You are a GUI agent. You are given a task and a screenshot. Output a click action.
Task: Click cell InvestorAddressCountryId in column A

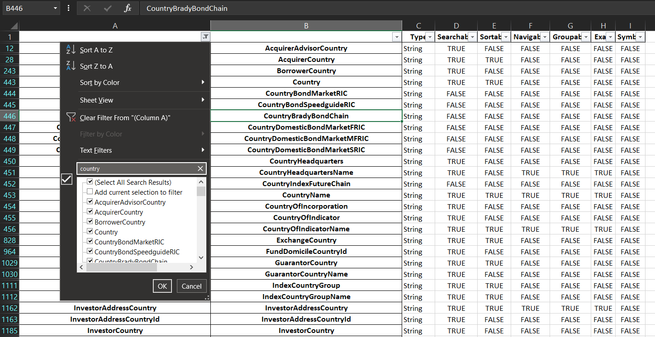click(115, 319)
